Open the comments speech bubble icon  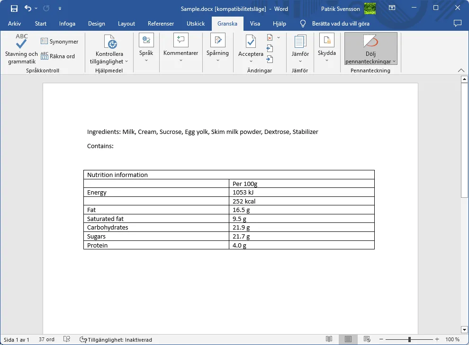(x=457, y=23)
